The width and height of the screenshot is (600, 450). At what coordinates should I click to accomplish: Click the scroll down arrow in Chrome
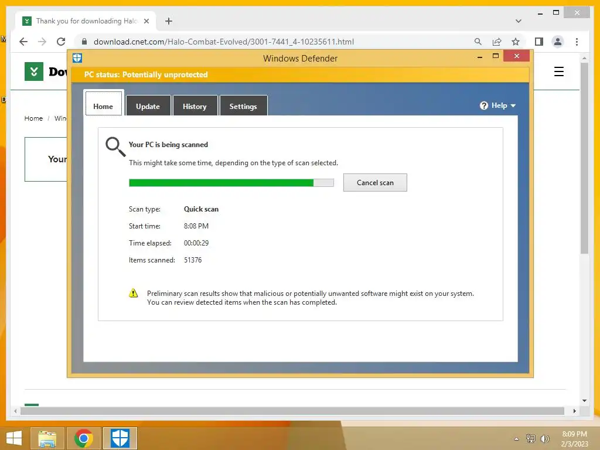click(584, 401)
